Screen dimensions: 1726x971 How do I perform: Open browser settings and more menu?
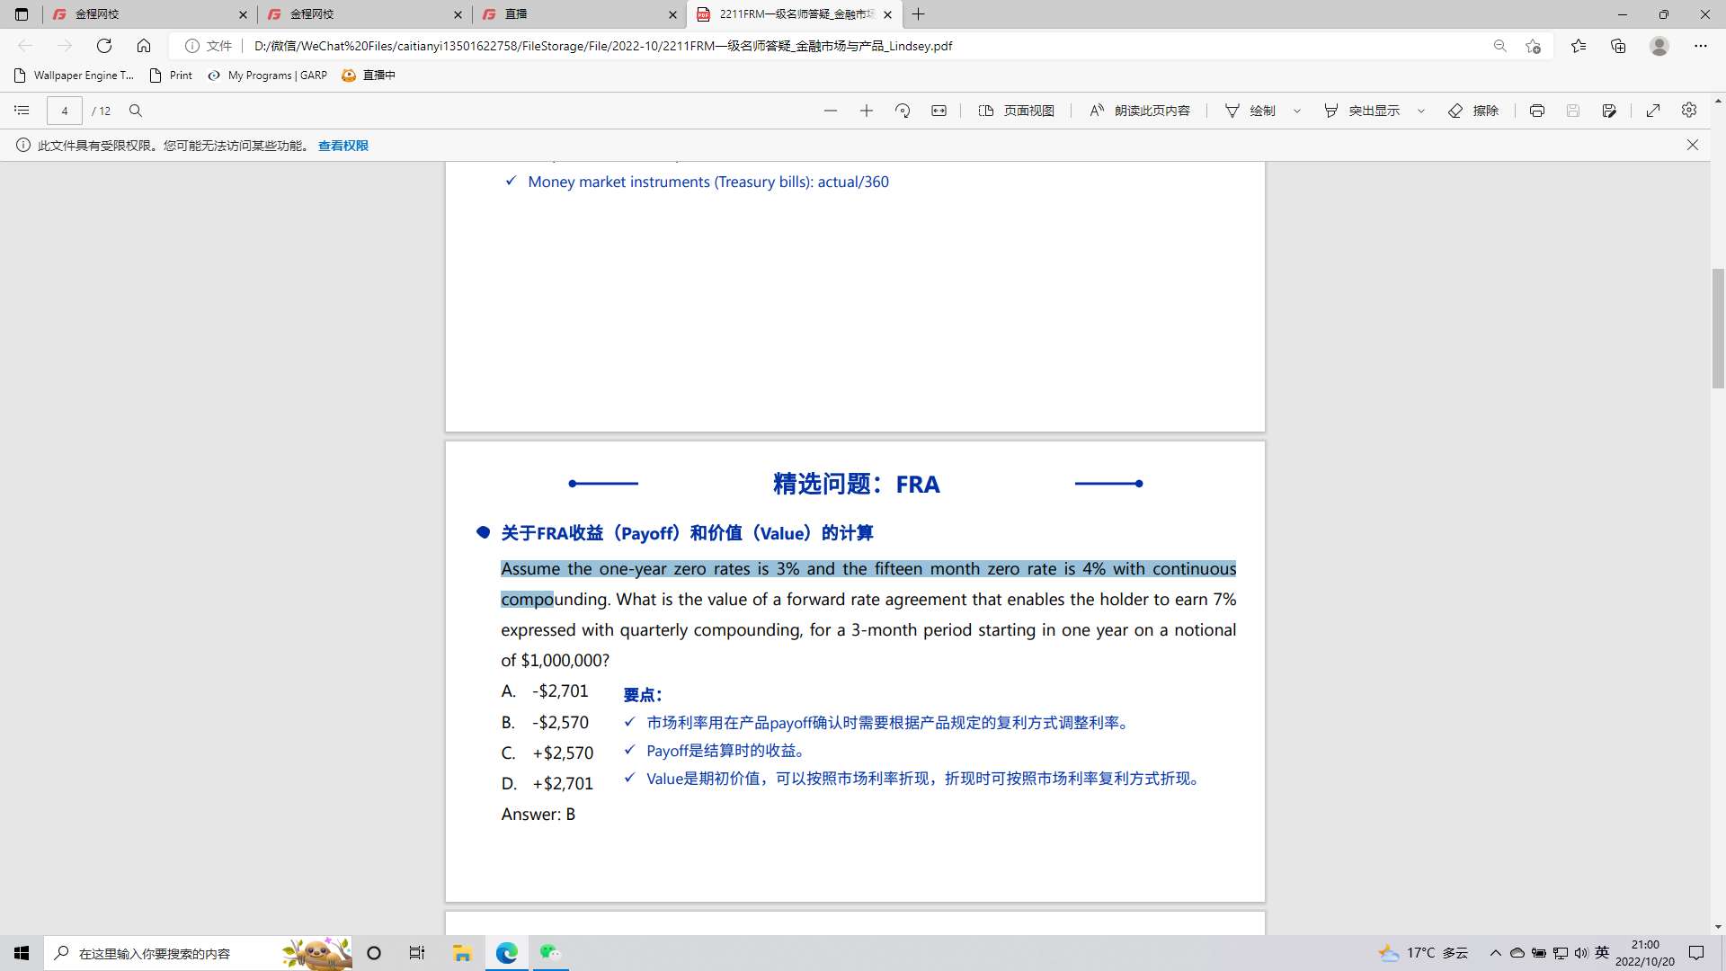[1700, 46]
